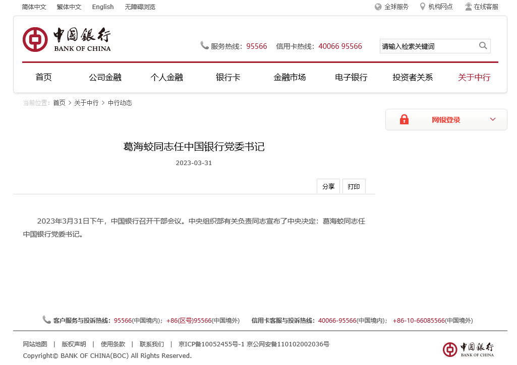Open the 无障碍浏览 accessibility mode link

(x=140, y=7)
